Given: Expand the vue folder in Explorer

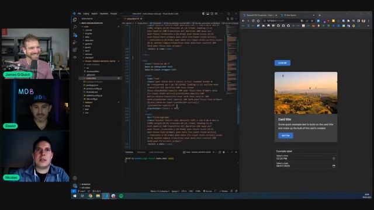Looking at the screenshot, I should pos(87,113).
